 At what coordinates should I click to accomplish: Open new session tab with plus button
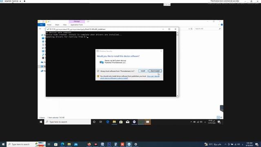24,1
